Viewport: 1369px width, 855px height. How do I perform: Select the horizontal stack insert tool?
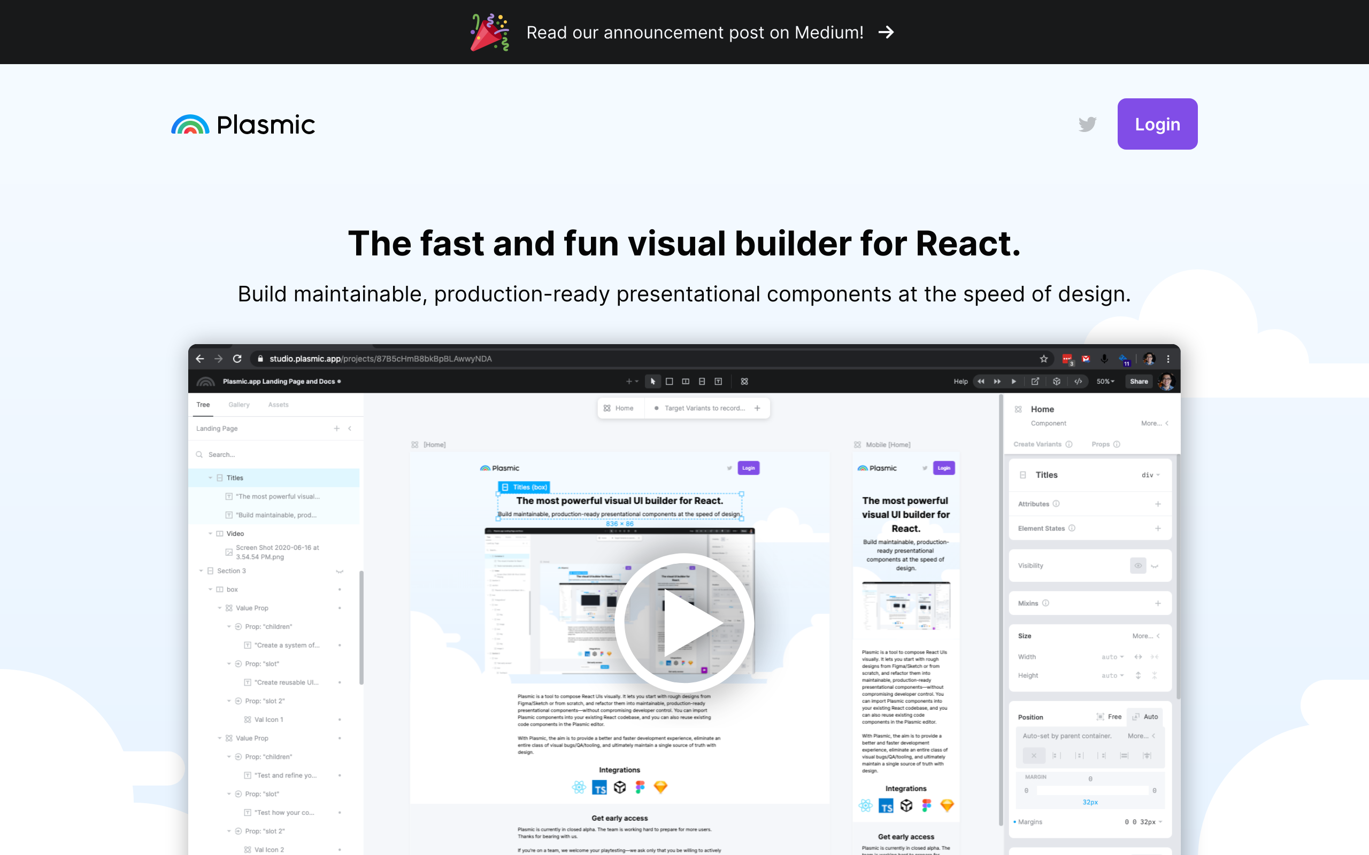click(686, 382)
